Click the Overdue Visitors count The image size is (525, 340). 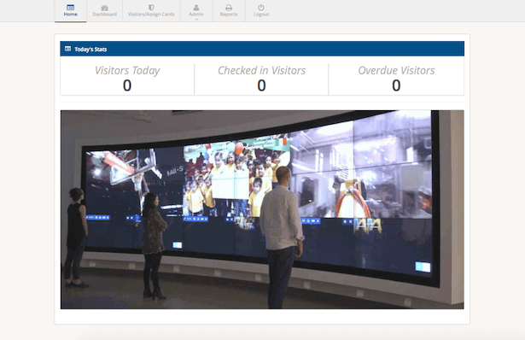(x=396, y=85)
